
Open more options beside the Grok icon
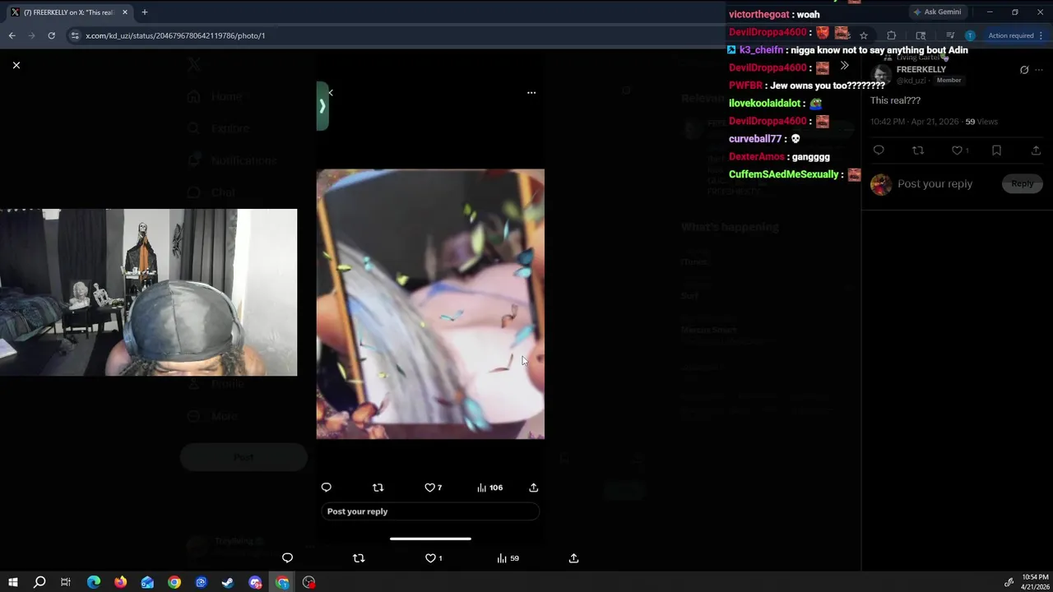pos(1039,70)
